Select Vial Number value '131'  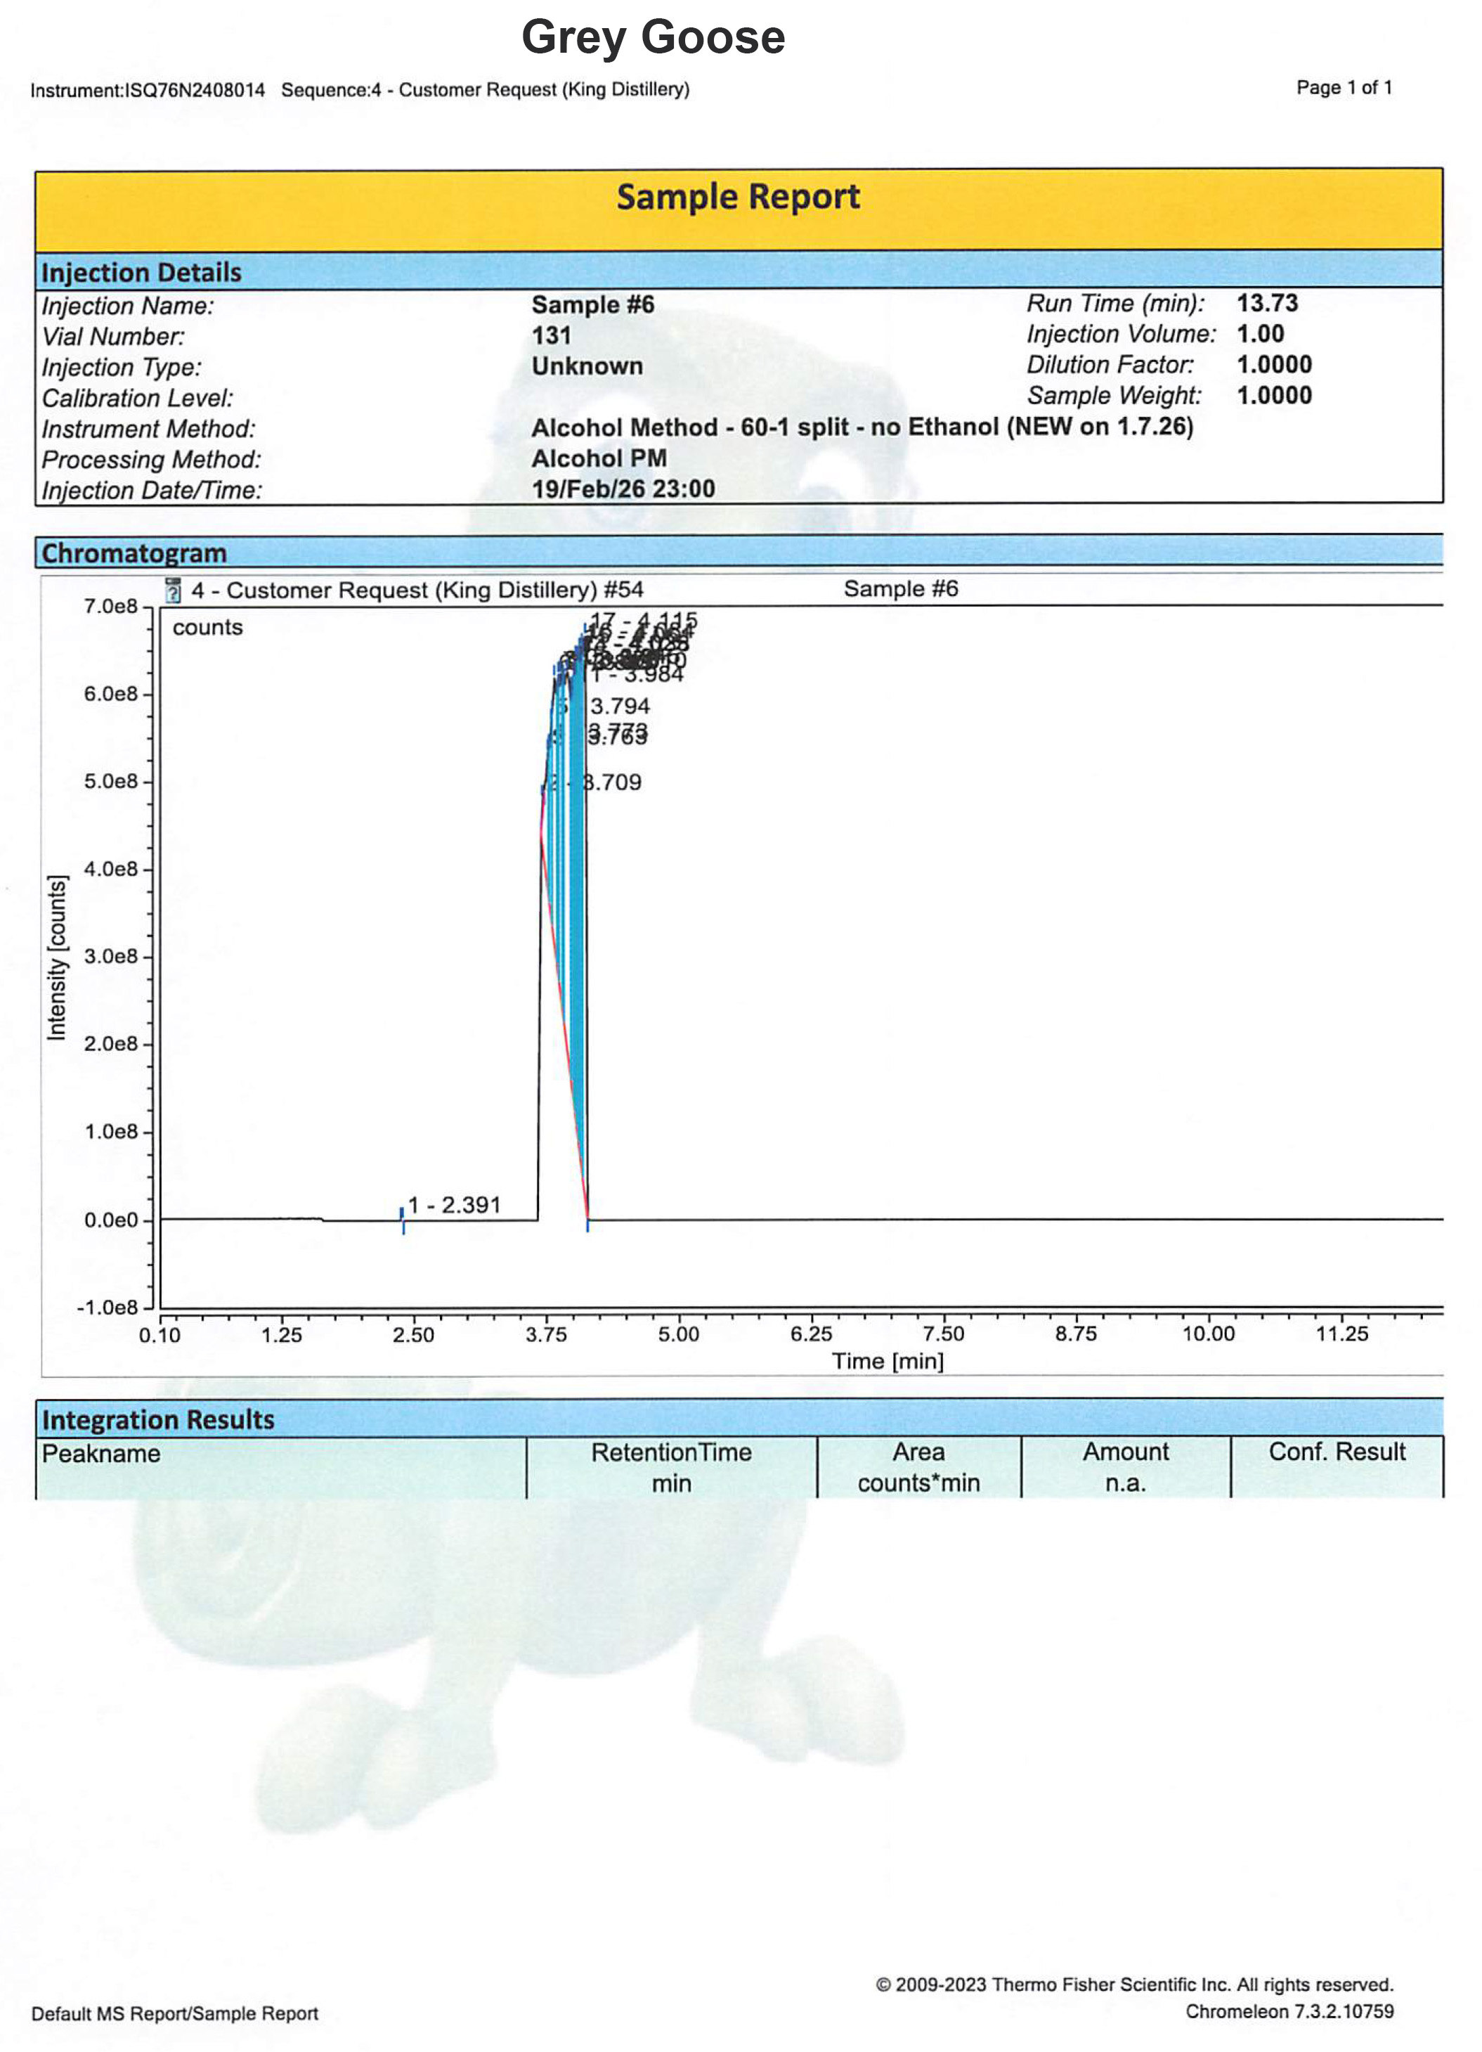(551, 335)
